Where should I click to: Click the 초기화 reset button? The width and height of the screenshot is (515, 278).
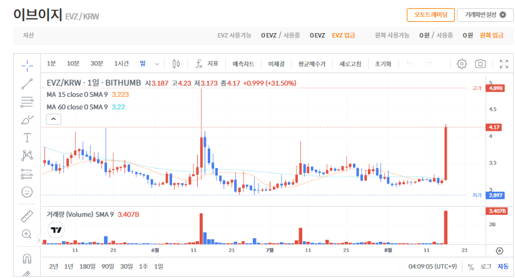point(383,64)
